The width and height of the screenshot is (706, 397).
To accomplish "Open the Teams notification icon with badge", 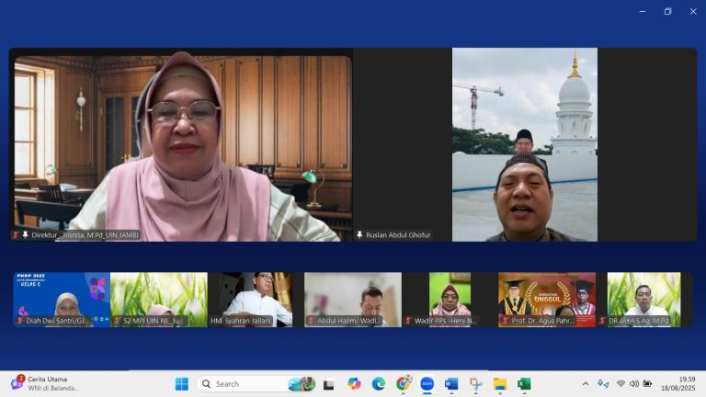I will pyautogui.click(x=17, y=382).
